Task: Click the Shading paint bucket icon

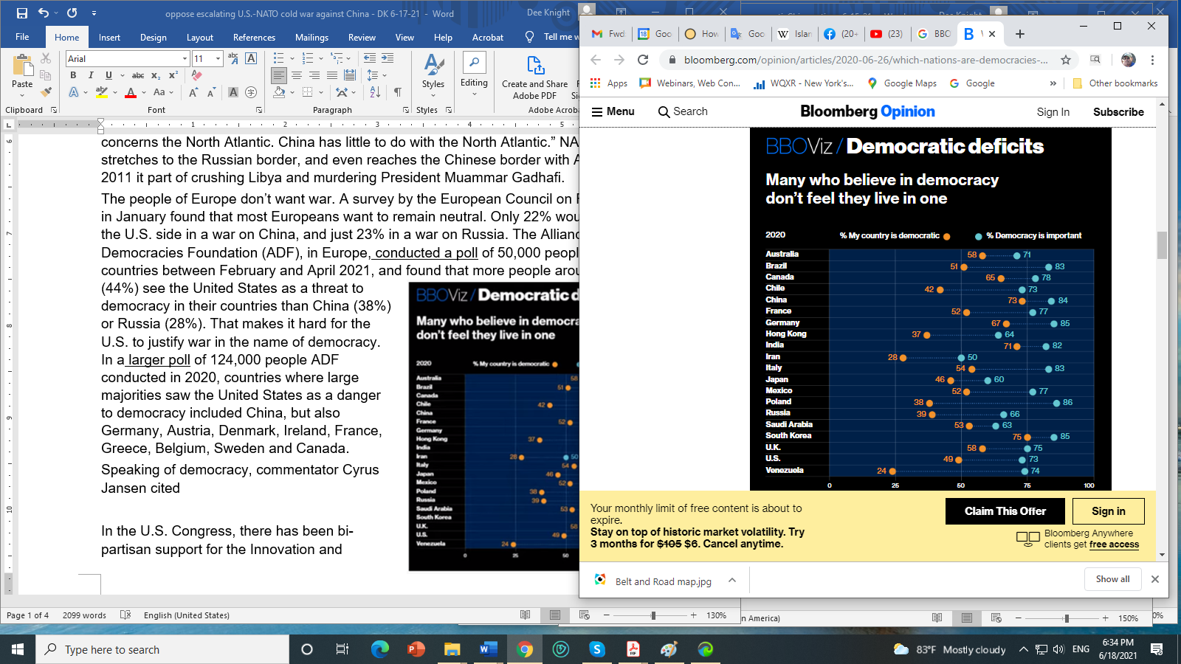Action: (279, 92)
